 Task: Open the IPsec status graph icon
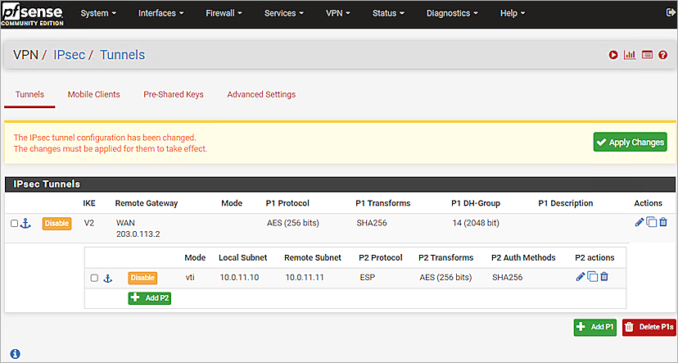coord(630,55)
